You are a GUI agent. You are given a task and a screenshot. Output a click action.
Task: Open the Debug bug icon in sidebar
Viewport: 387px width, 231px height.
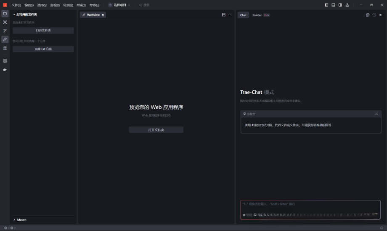click(x=5, y=48)
